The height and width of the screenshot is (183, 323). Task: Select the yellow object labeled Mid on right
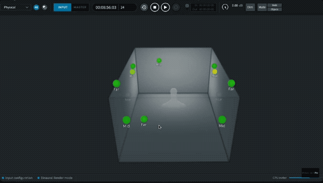coord(215,72)
